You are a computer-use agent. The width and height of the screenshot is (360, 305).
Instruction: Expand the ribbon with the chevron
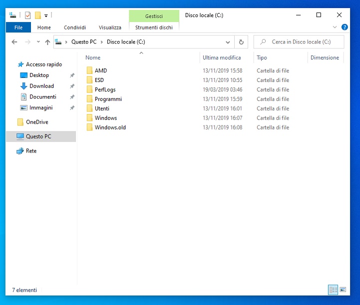click(x=335, y=27)
